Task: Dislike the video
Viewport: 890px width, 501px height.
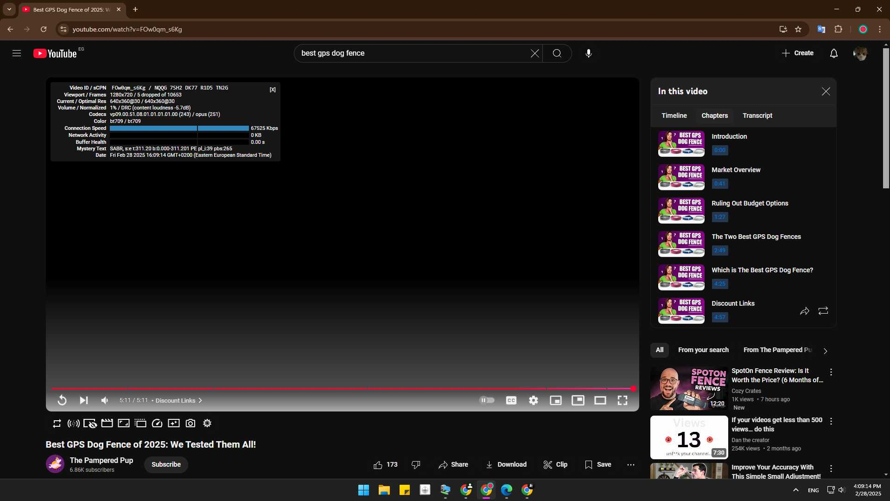Action: 416,465
